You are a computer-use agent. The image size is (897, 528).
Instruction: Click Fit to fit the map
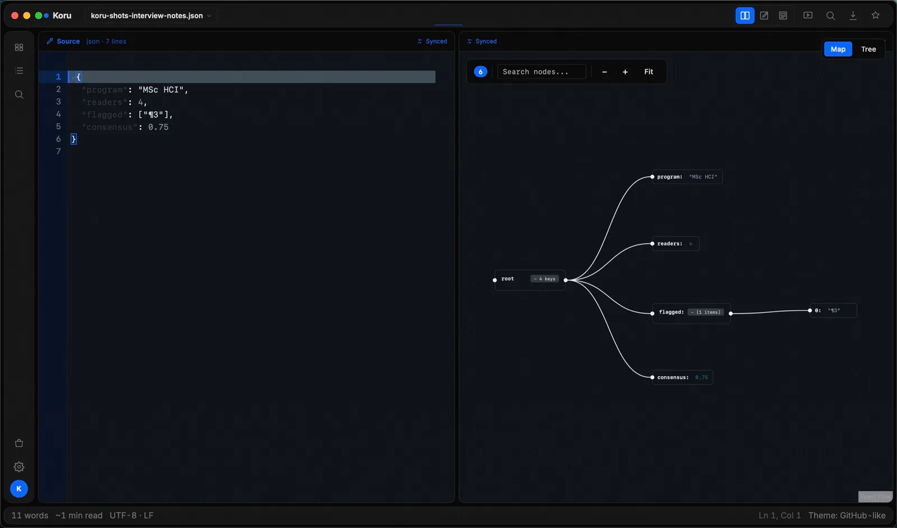pos(649,72)
